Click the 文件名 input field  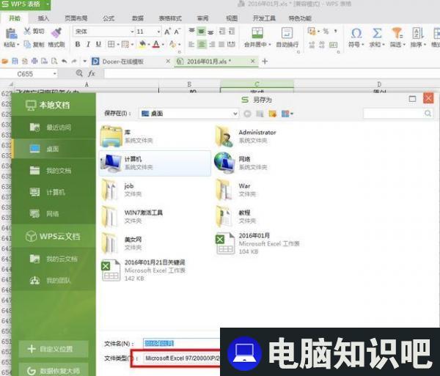(x=182, y=343)
